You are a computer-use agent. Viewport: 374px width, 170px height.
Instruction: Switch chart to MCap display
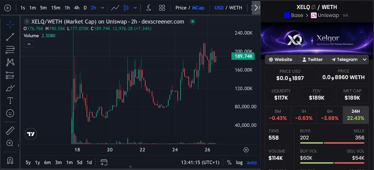198,8
